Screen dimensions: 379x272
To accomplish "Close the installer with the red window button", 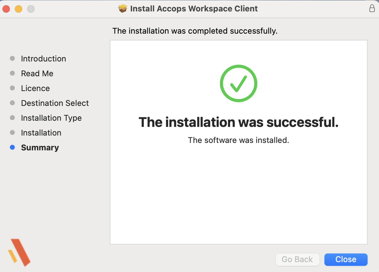I will point(6,9).
